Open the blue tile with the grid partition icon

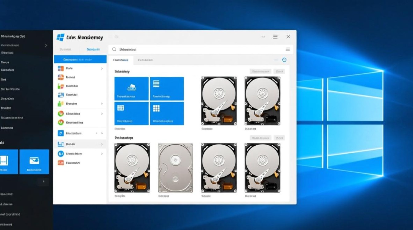[x=132, y=113]
